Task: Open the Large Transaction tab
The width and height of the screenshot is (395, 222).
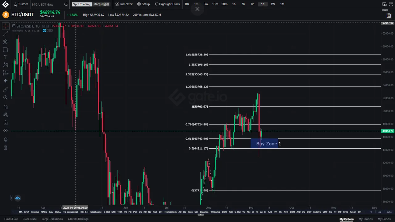Action: 52,219
